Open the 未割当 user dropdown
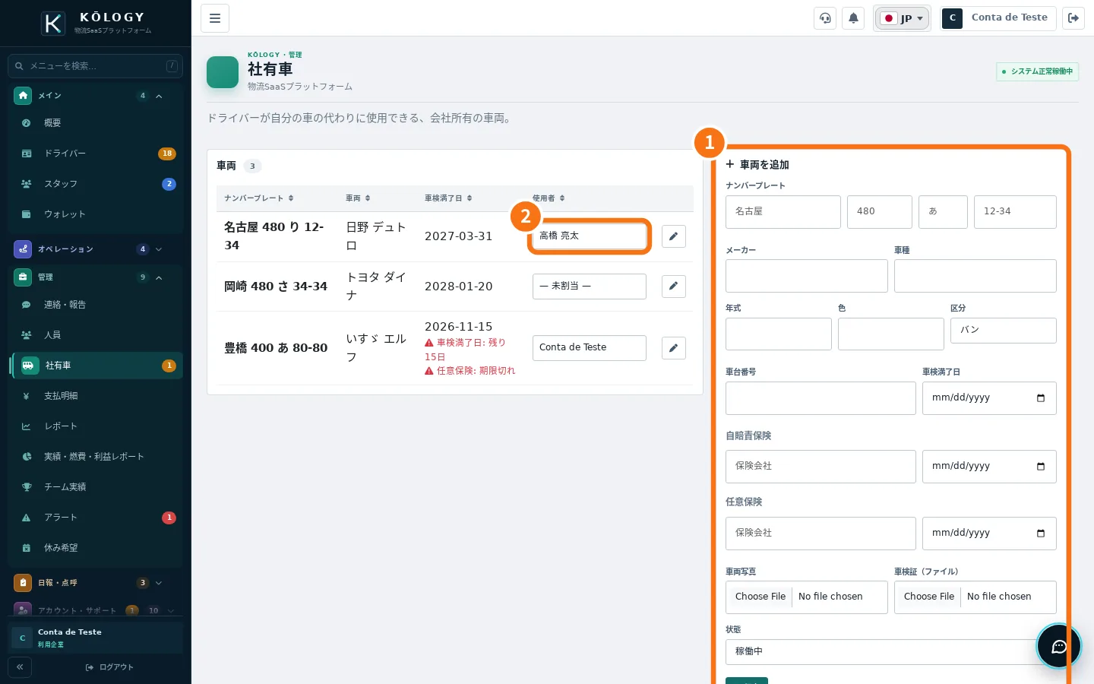The width and height of the screenshot is (1094, 684). [589, 287]
